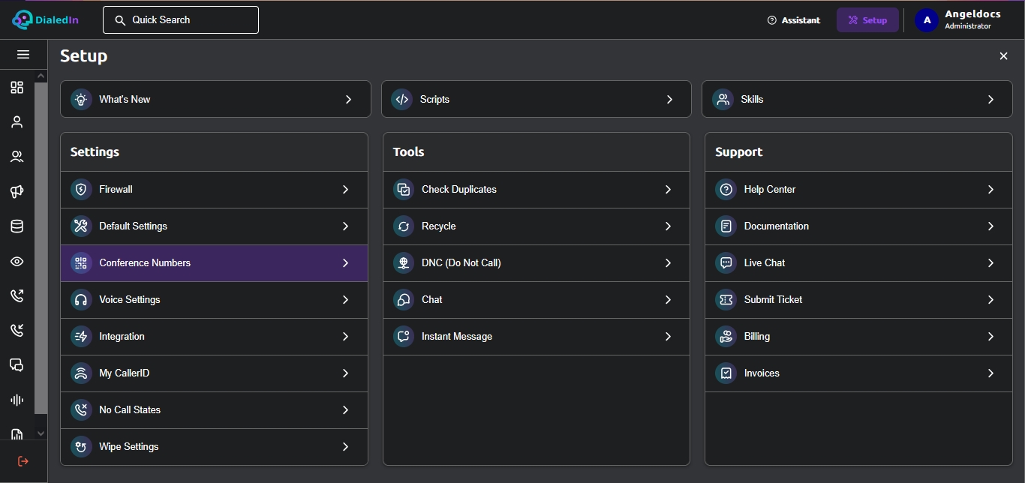Expand the Scripts chevron arrow
This screenshot has height=483, width=1025.
click(669, 99)
